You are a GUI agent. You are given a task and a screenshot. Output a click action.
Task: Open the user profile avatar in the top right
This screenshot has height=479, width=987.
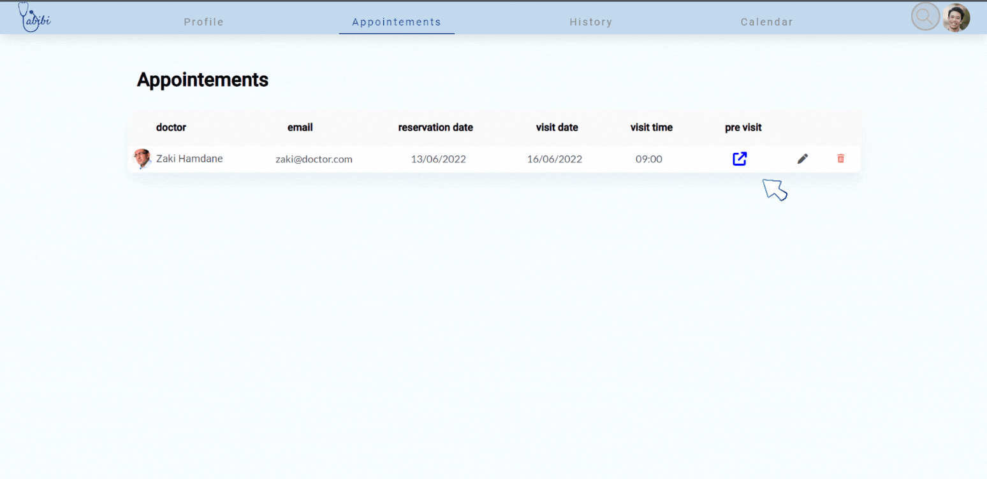pos(956,18)
